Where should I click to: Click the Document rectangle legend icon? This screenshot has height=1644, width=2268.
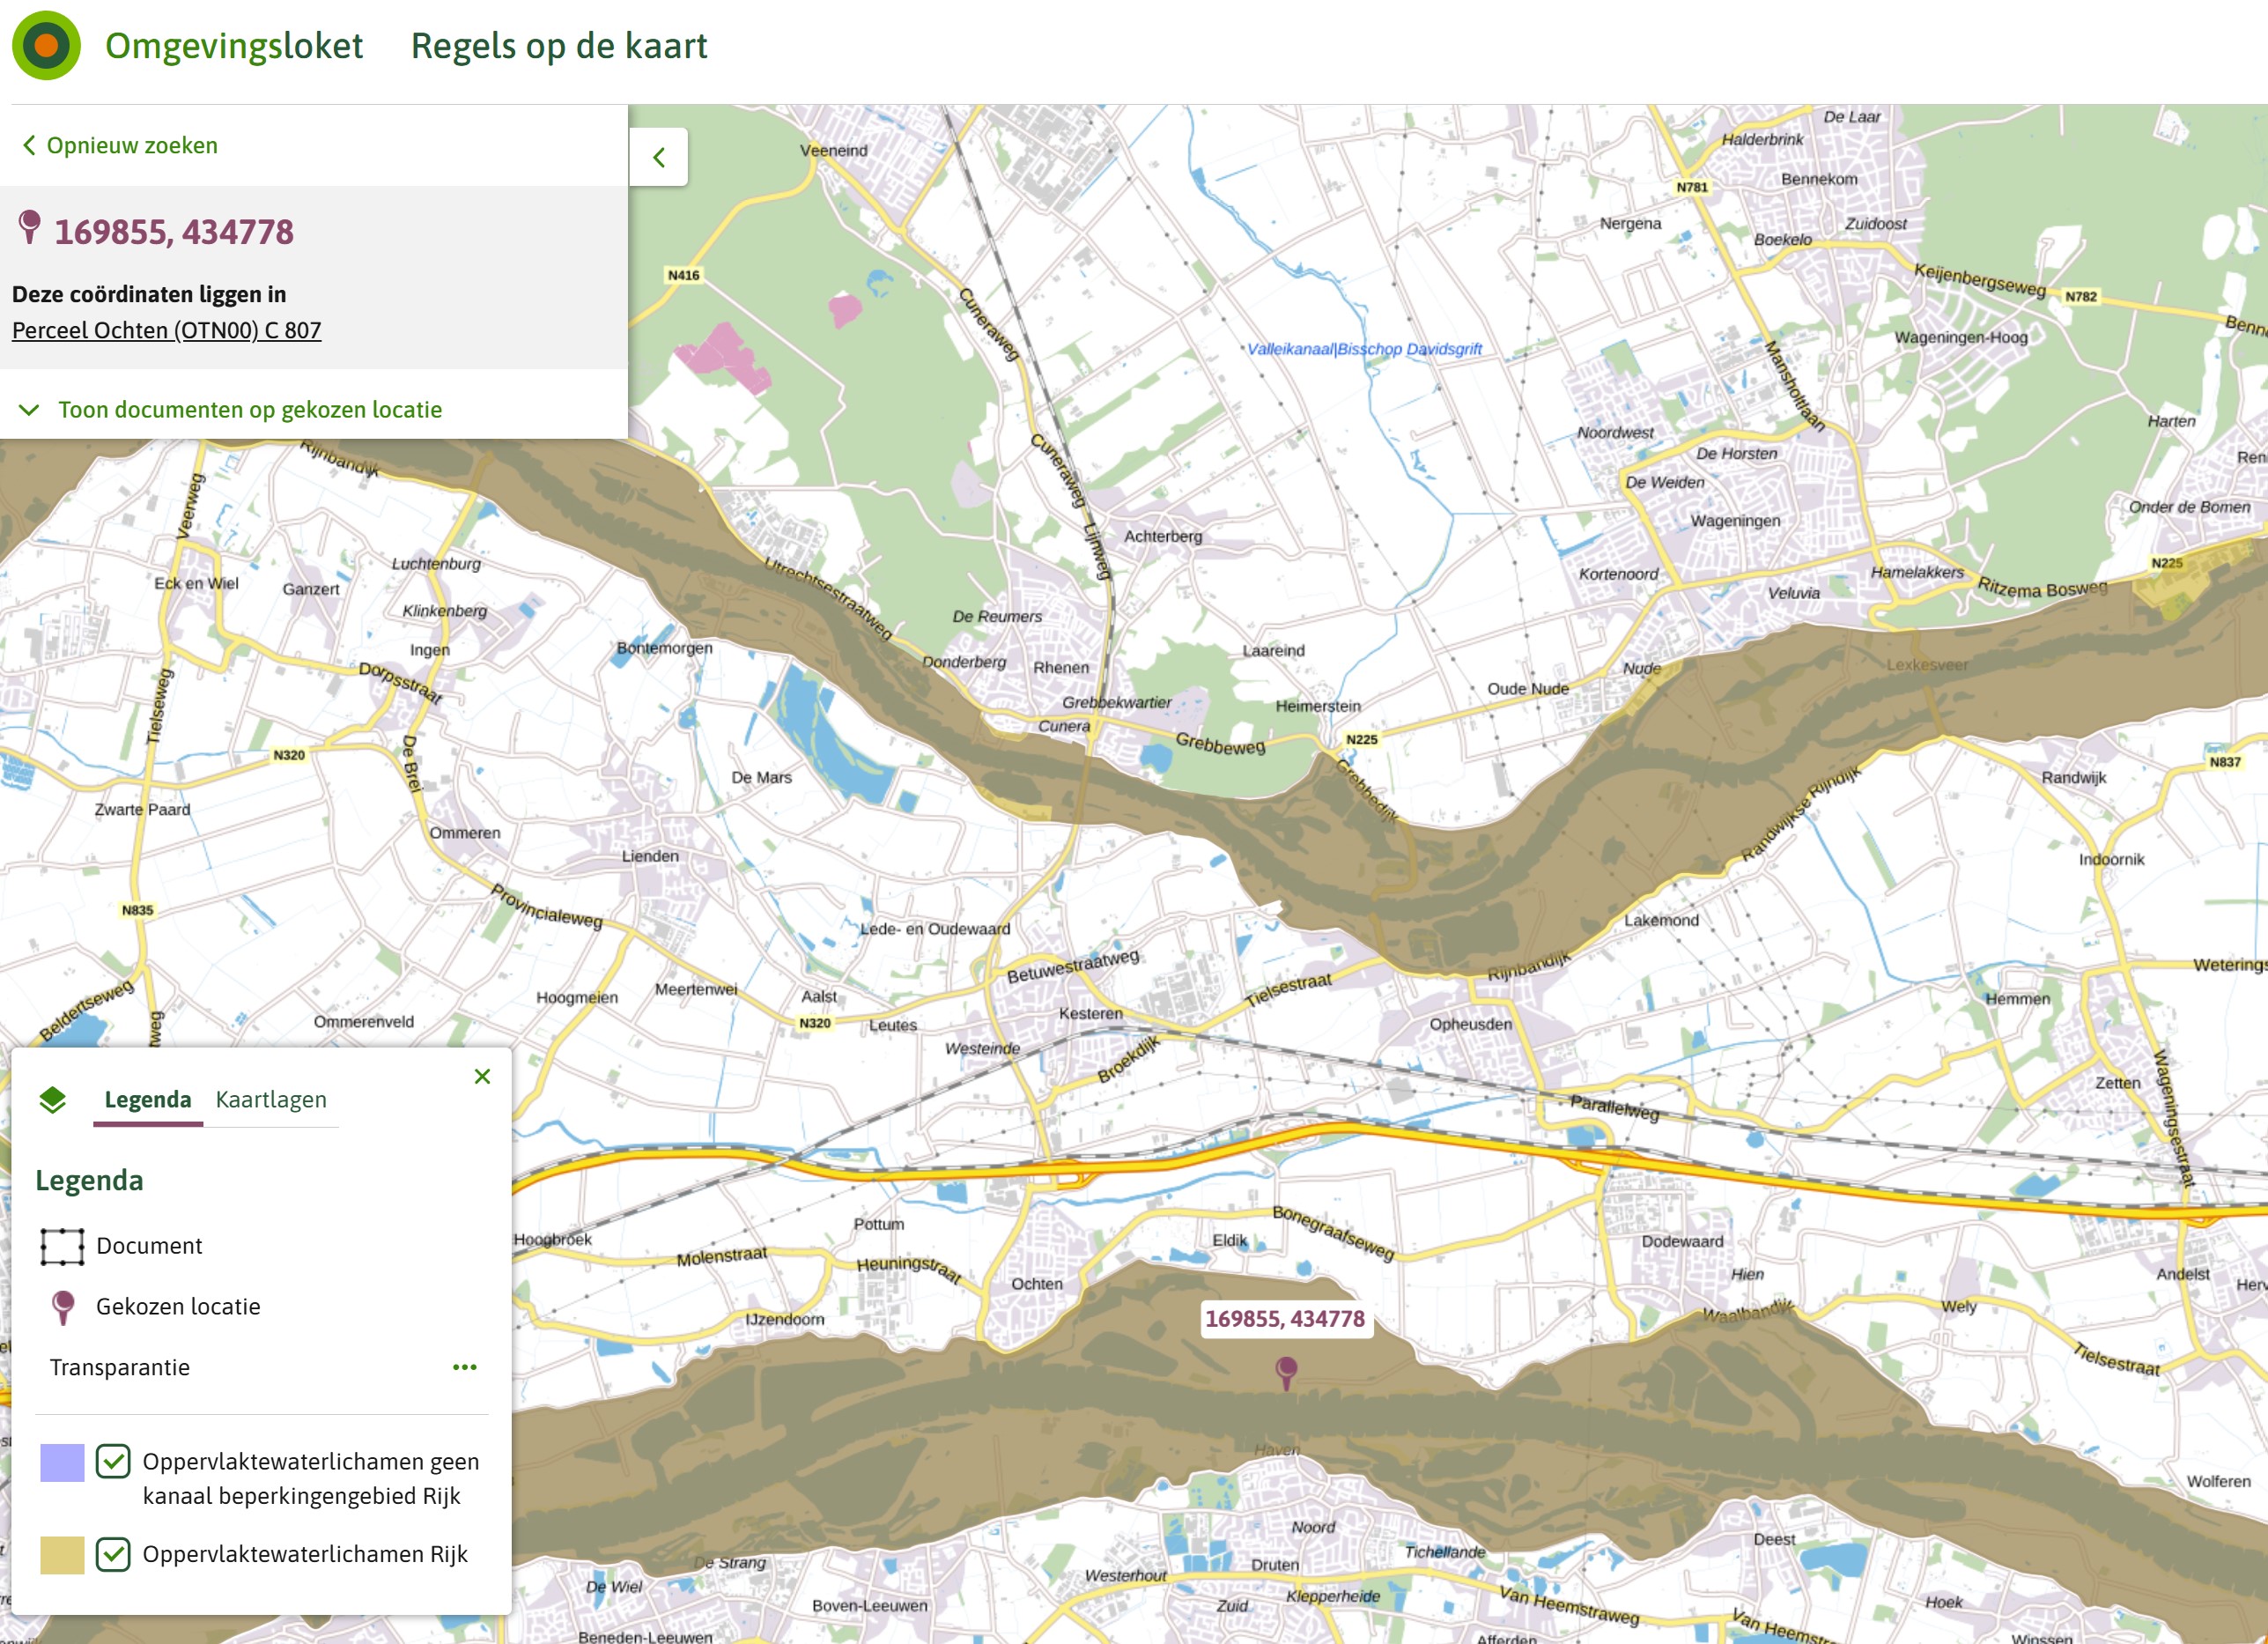[62, 1246]
